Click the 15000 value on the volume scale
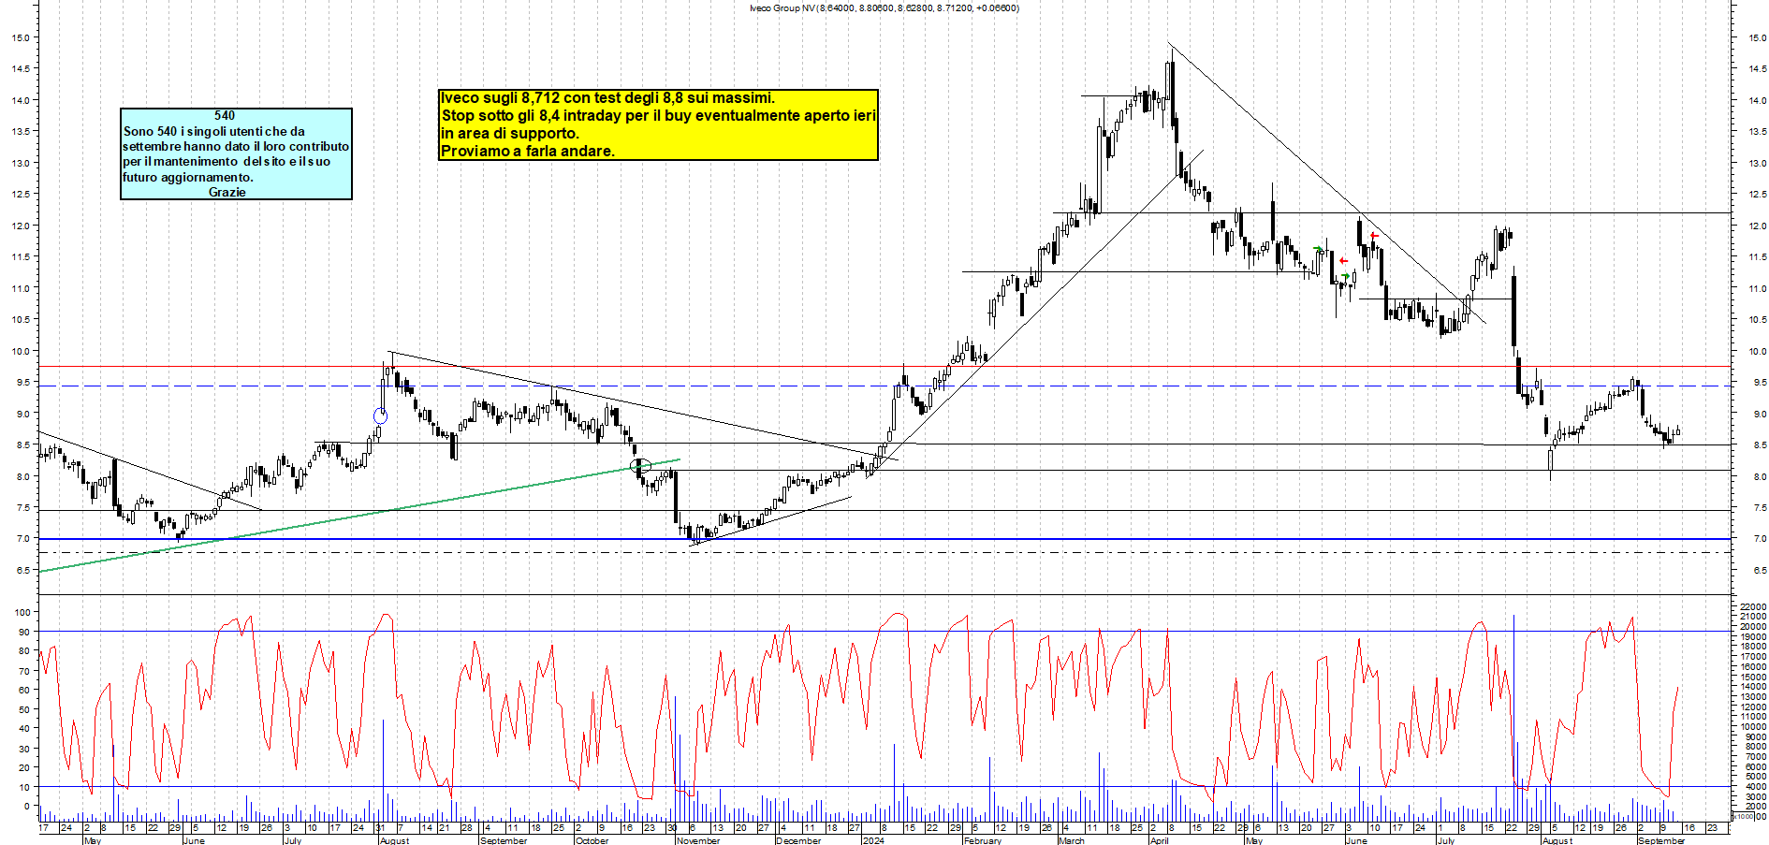The width and height of the screenshot is (1769, 845). [x=1752, y=677]
